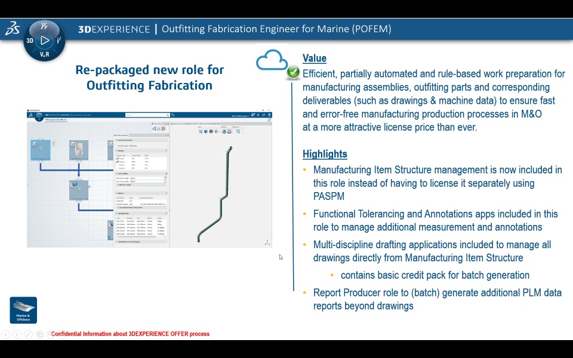Click the Dassault 3DS logo in the header
573x358 pixels.
tap(12, 29)
